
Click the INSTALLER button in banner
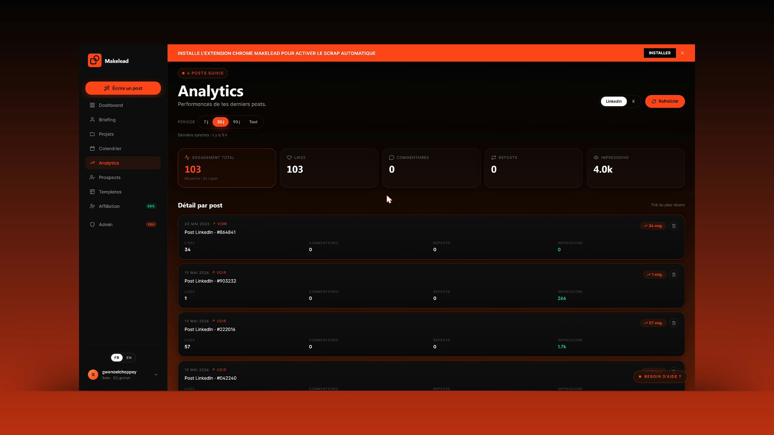coord(660,53)
